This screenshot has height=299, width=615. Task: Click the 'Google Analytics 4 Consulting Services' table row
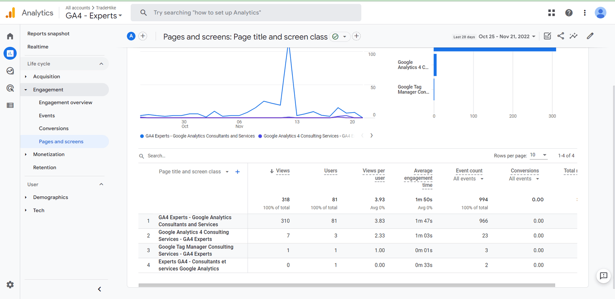357,236
